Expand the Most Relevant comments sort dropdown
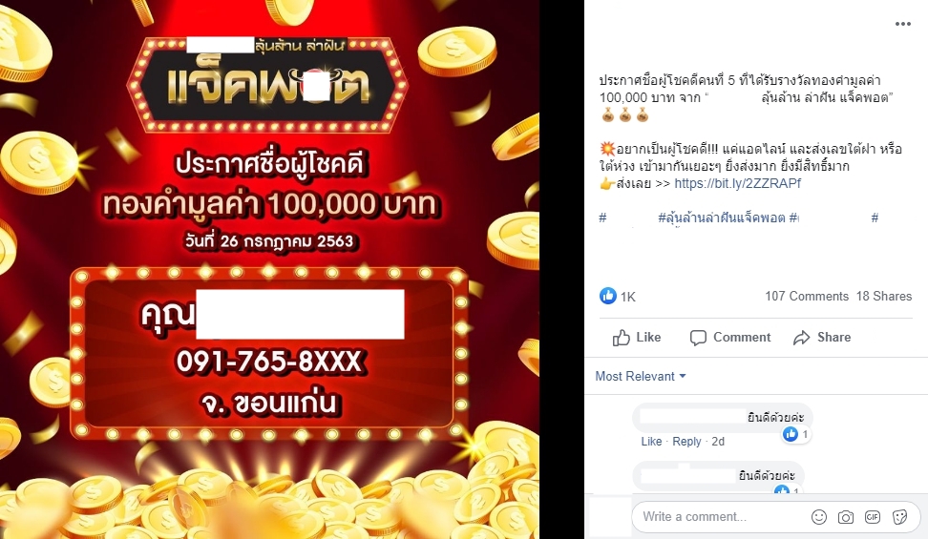This screenshot has height=539, width=928. (x=641, y=376)
